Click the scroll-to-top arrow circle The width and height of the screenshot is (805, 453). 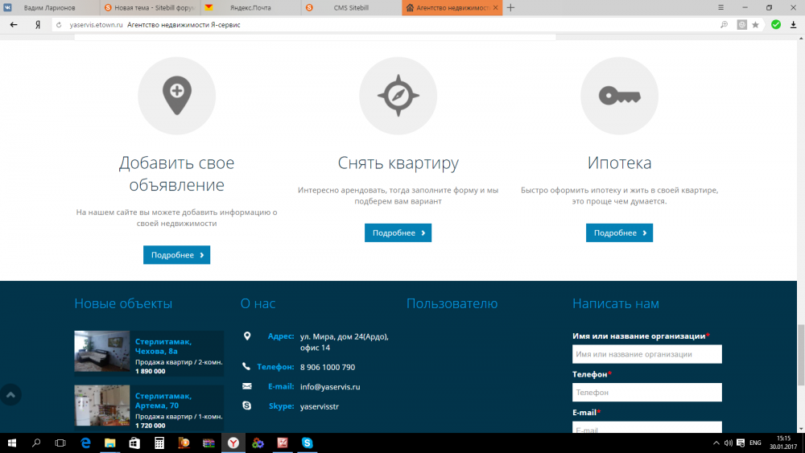coord(10,395)
